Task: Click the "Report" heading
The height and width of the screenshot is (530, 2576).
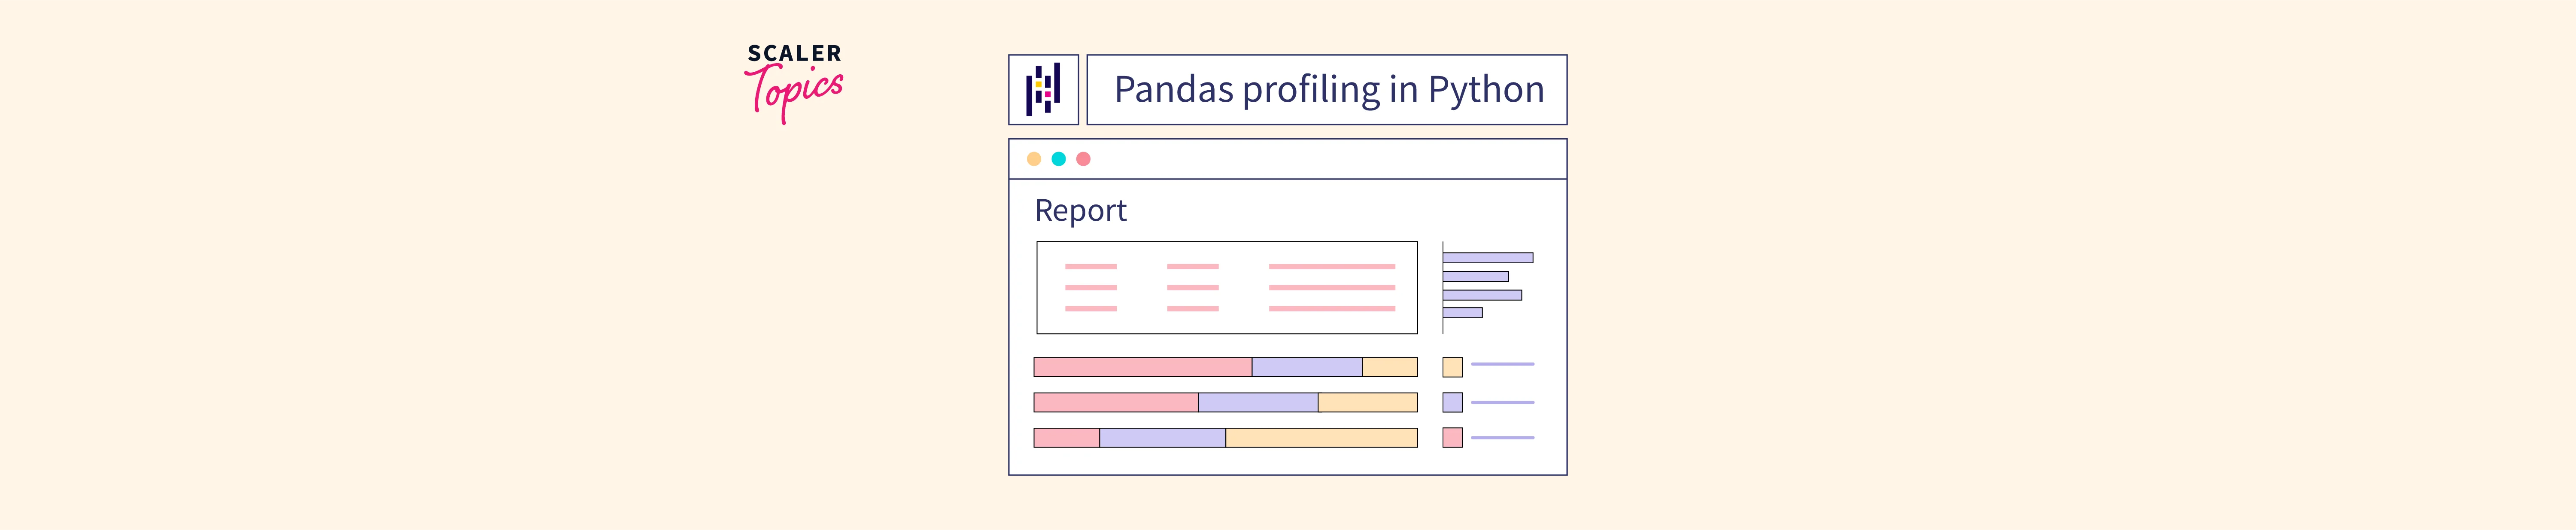Action: pos(1080,211)
